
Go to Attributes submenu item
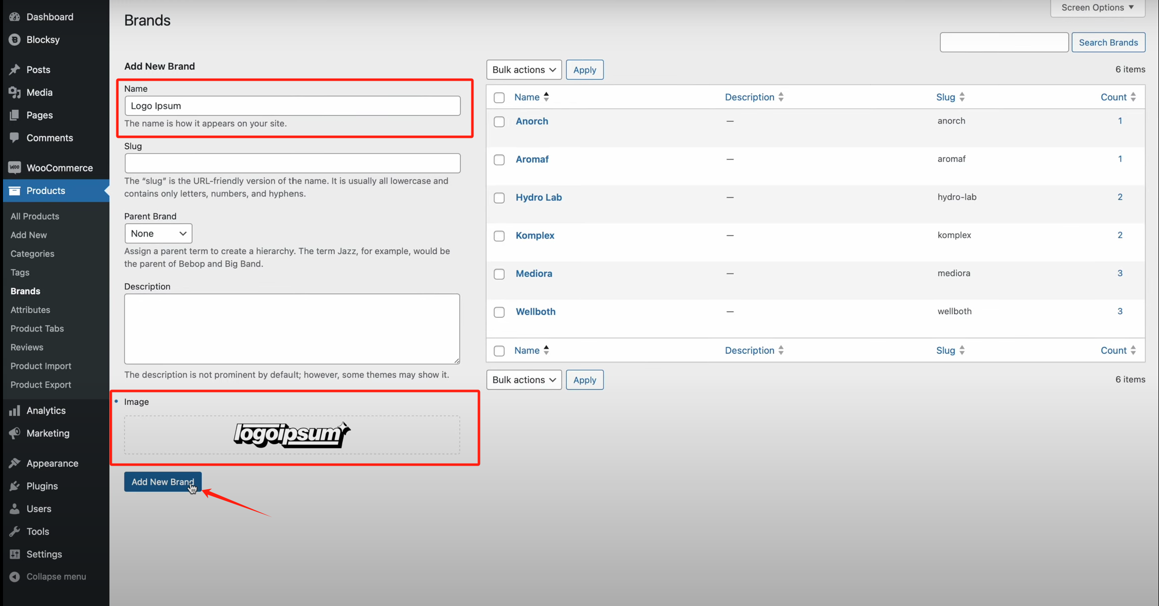30,310
